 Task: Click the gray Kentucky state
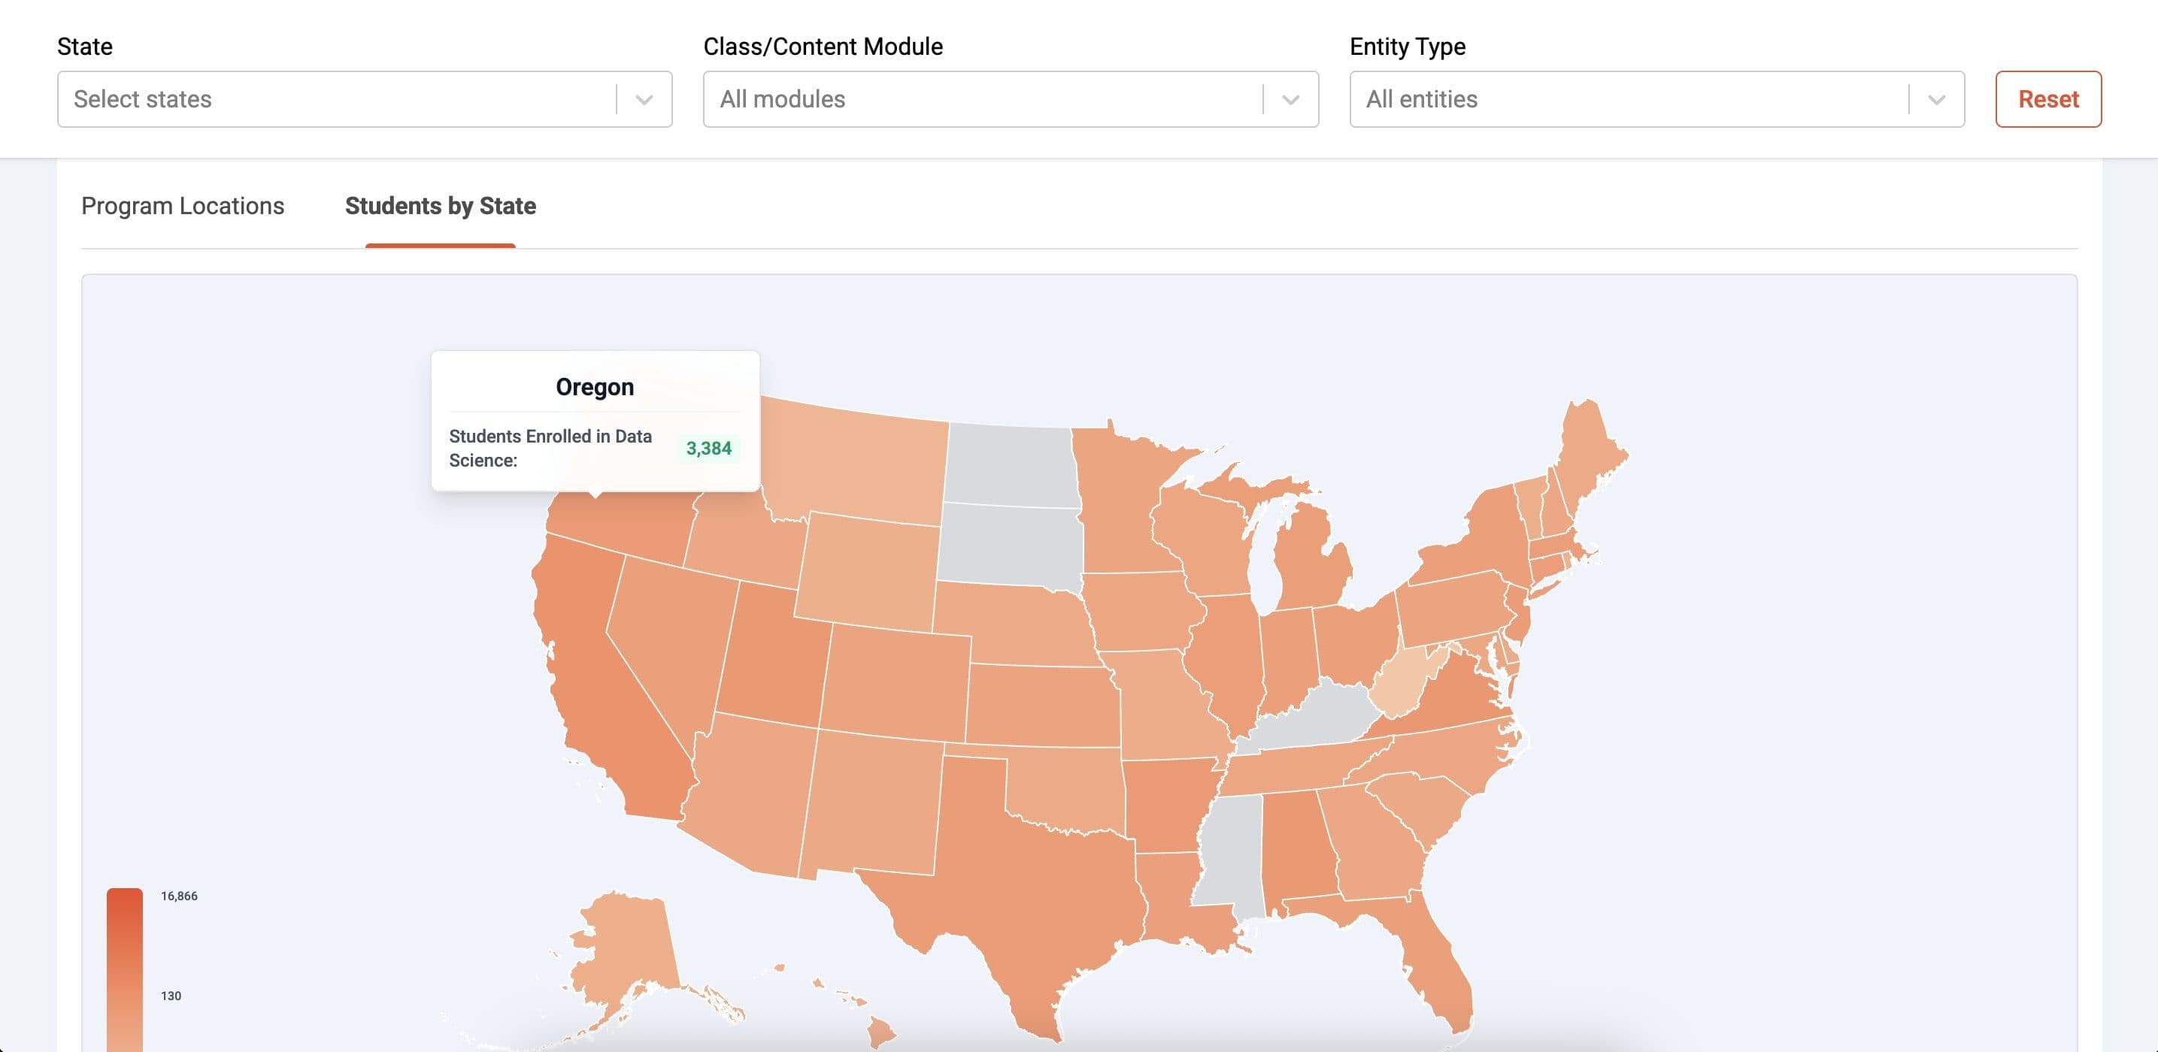tap(1315, 715)
